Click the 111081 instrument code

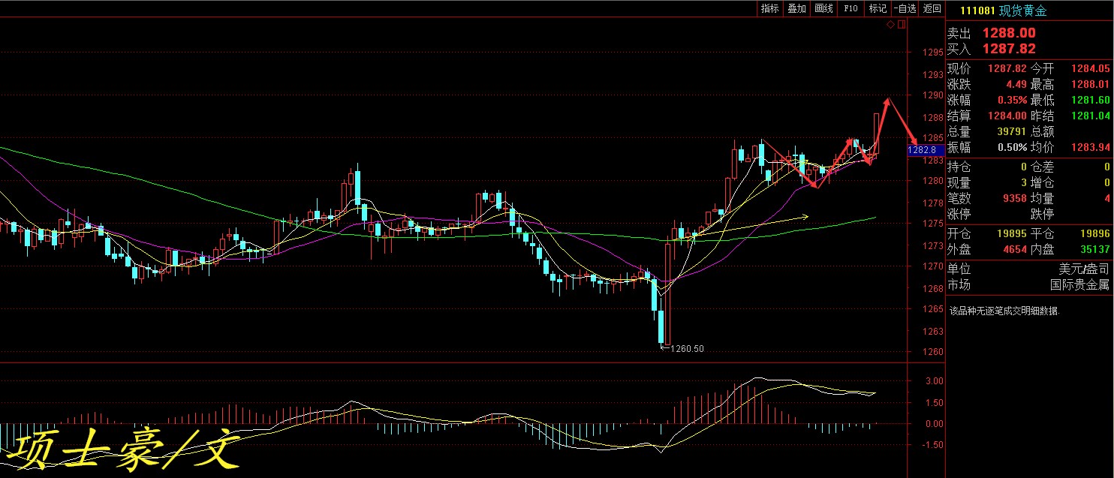978,11
